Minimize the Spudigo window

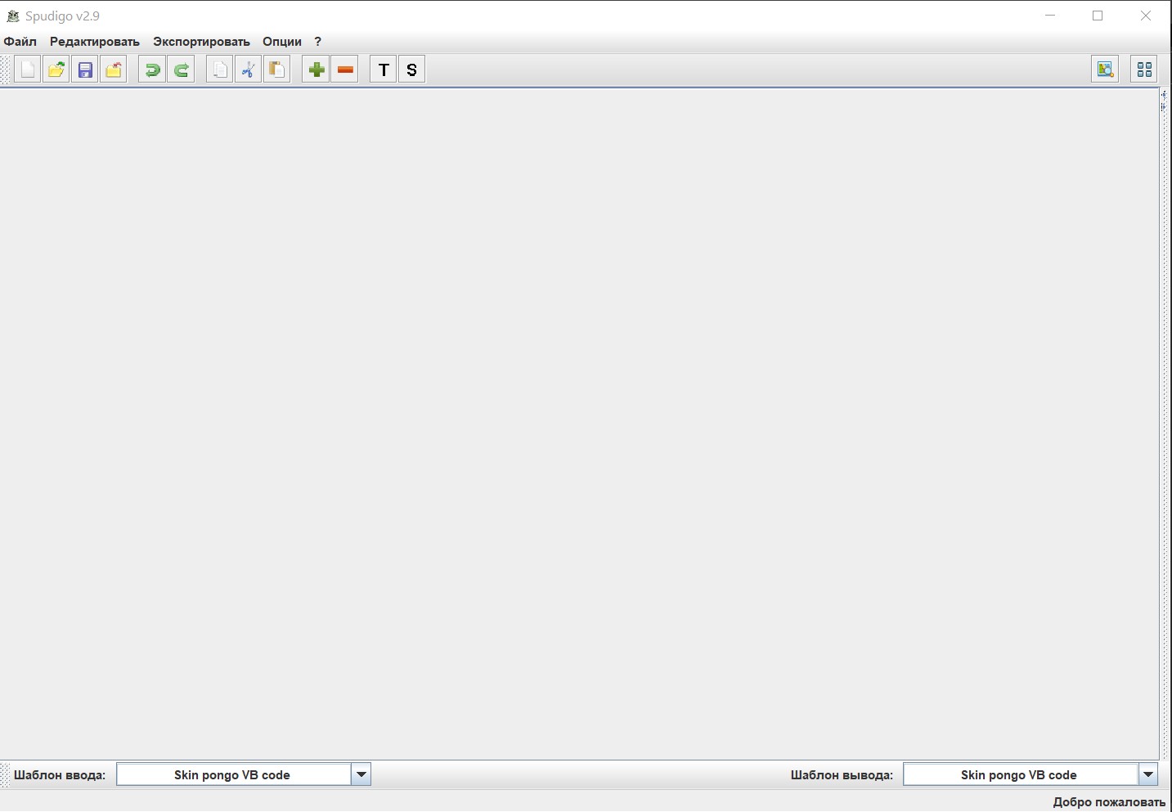pyautogui.click(x=1051, y=16)
